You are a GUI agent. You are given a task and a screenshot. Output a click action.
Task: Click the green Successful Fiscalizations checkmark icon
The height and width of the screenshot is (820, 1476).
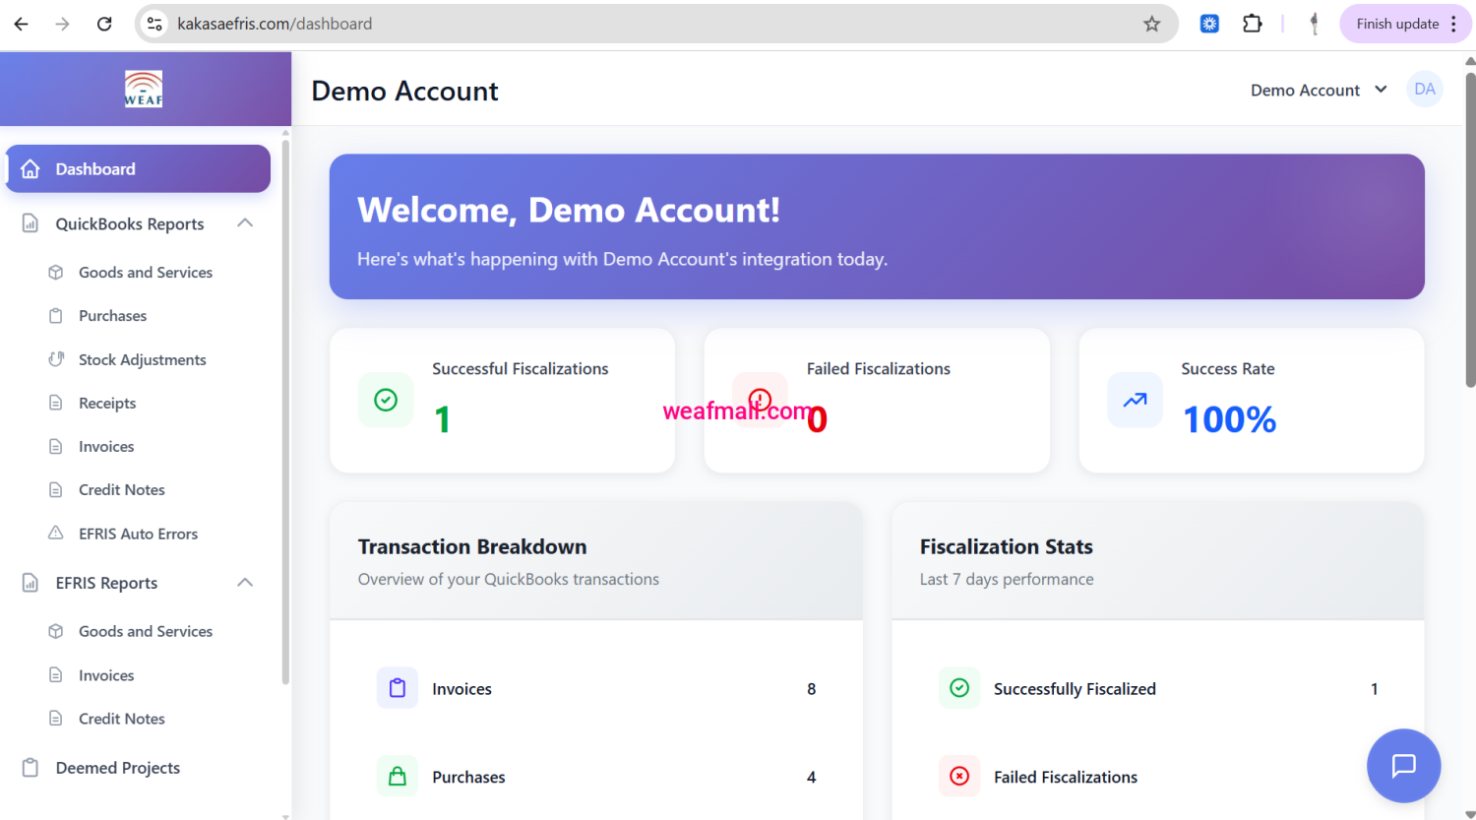point(386,400)
